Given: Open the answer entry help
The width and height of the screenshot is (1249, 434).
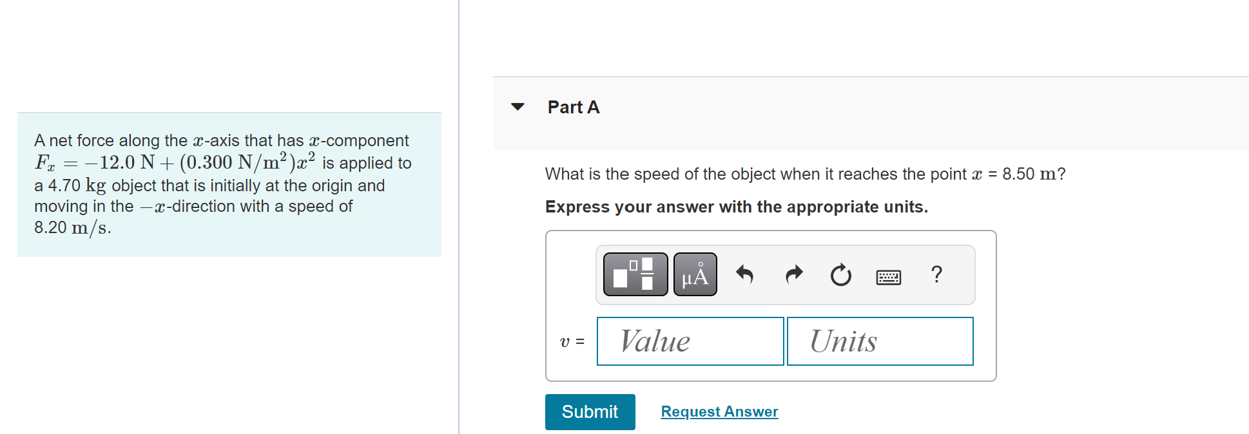Looking at the screenshot, I should tap(936, 275).
